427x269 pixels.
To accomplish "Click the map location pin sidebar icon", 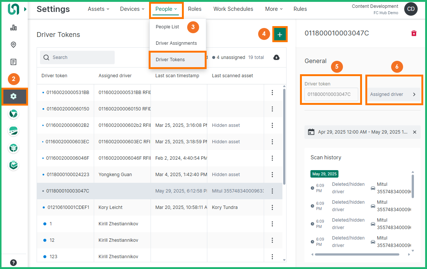I will pos(13,45).
